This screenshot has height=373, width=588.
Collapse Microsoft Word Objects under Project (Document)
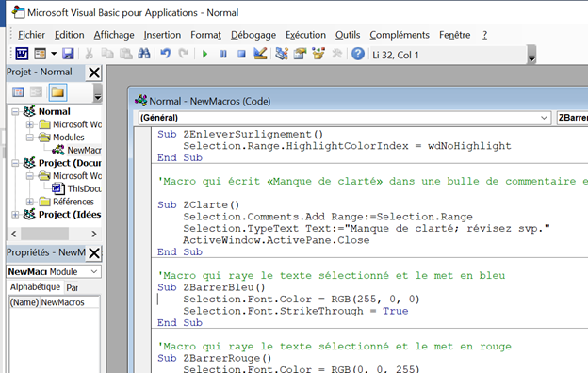[29, 176]
